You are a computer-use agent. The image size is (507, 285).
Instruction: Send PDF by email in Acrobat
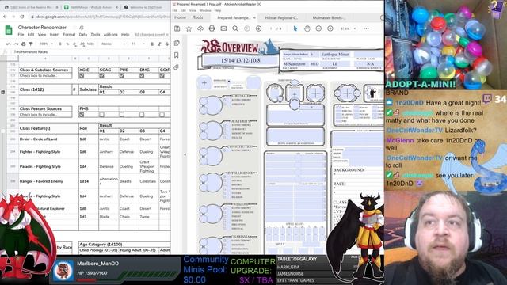click(223, 28)
